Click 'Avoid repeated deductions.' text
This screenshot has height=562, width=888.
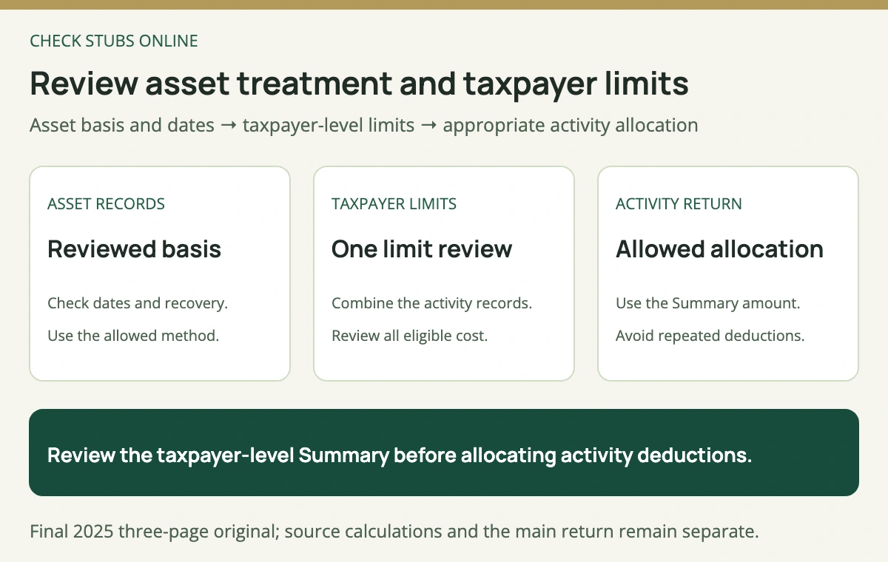pyautogui.click(x=710, y=336)
